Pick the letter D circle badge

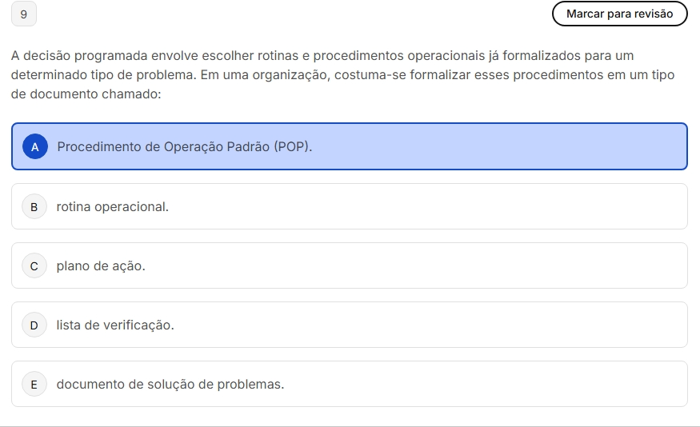tap(34, 325)
